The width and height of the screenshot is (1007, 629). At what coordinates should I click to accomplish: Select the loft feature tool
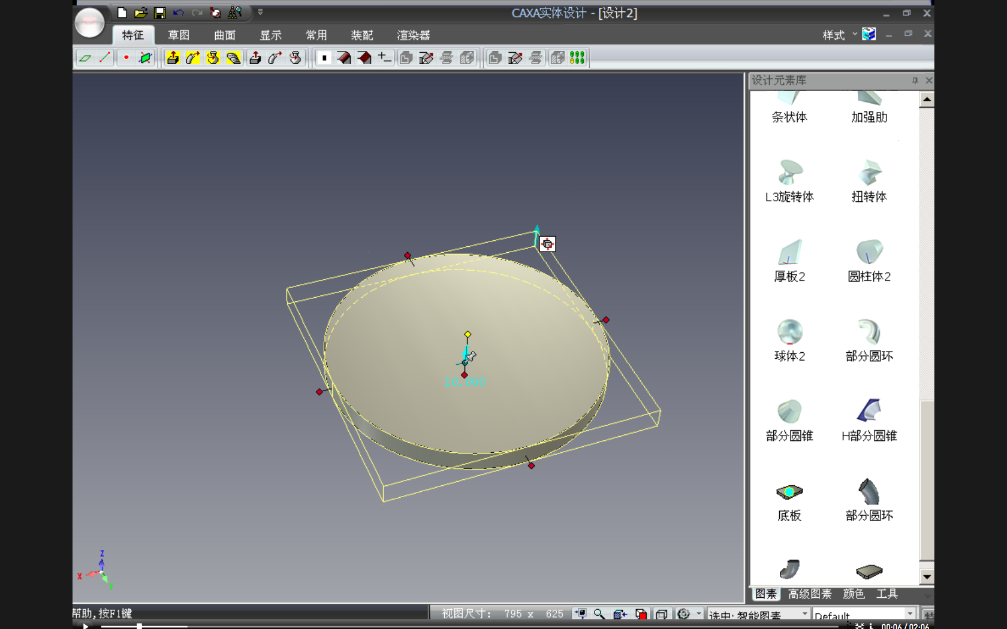(x=233, y=58)
